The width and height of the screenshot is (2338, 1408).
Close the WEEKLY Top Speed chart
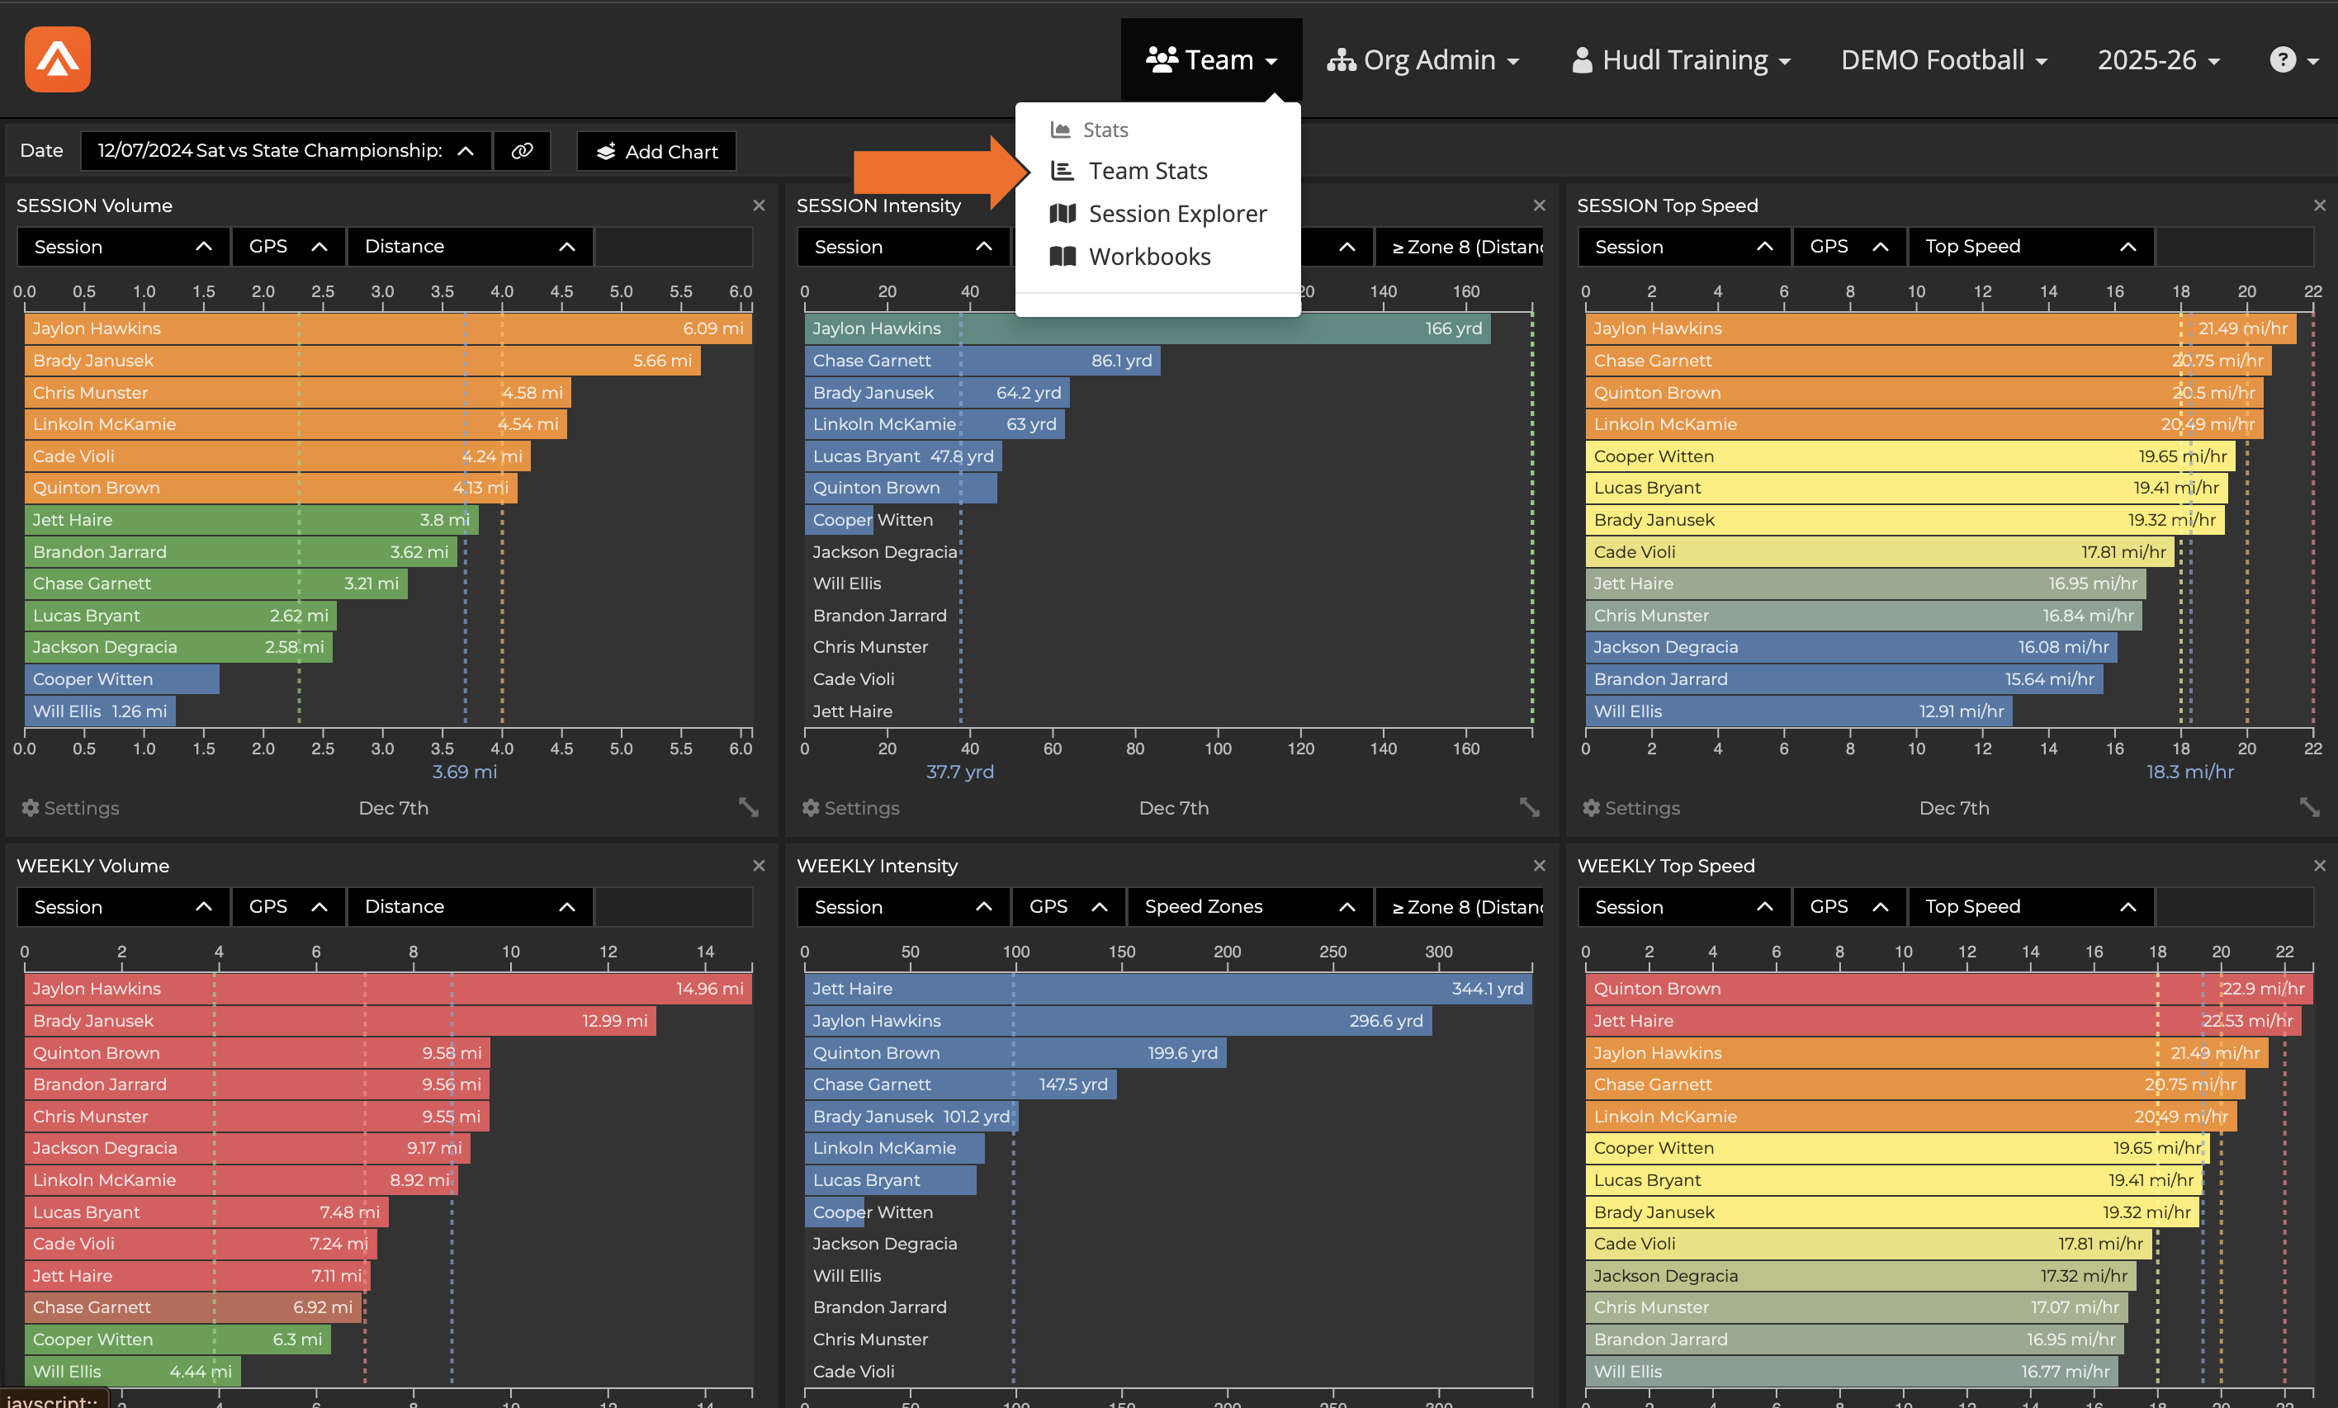pyautogui.click(x=2320, y=865)
